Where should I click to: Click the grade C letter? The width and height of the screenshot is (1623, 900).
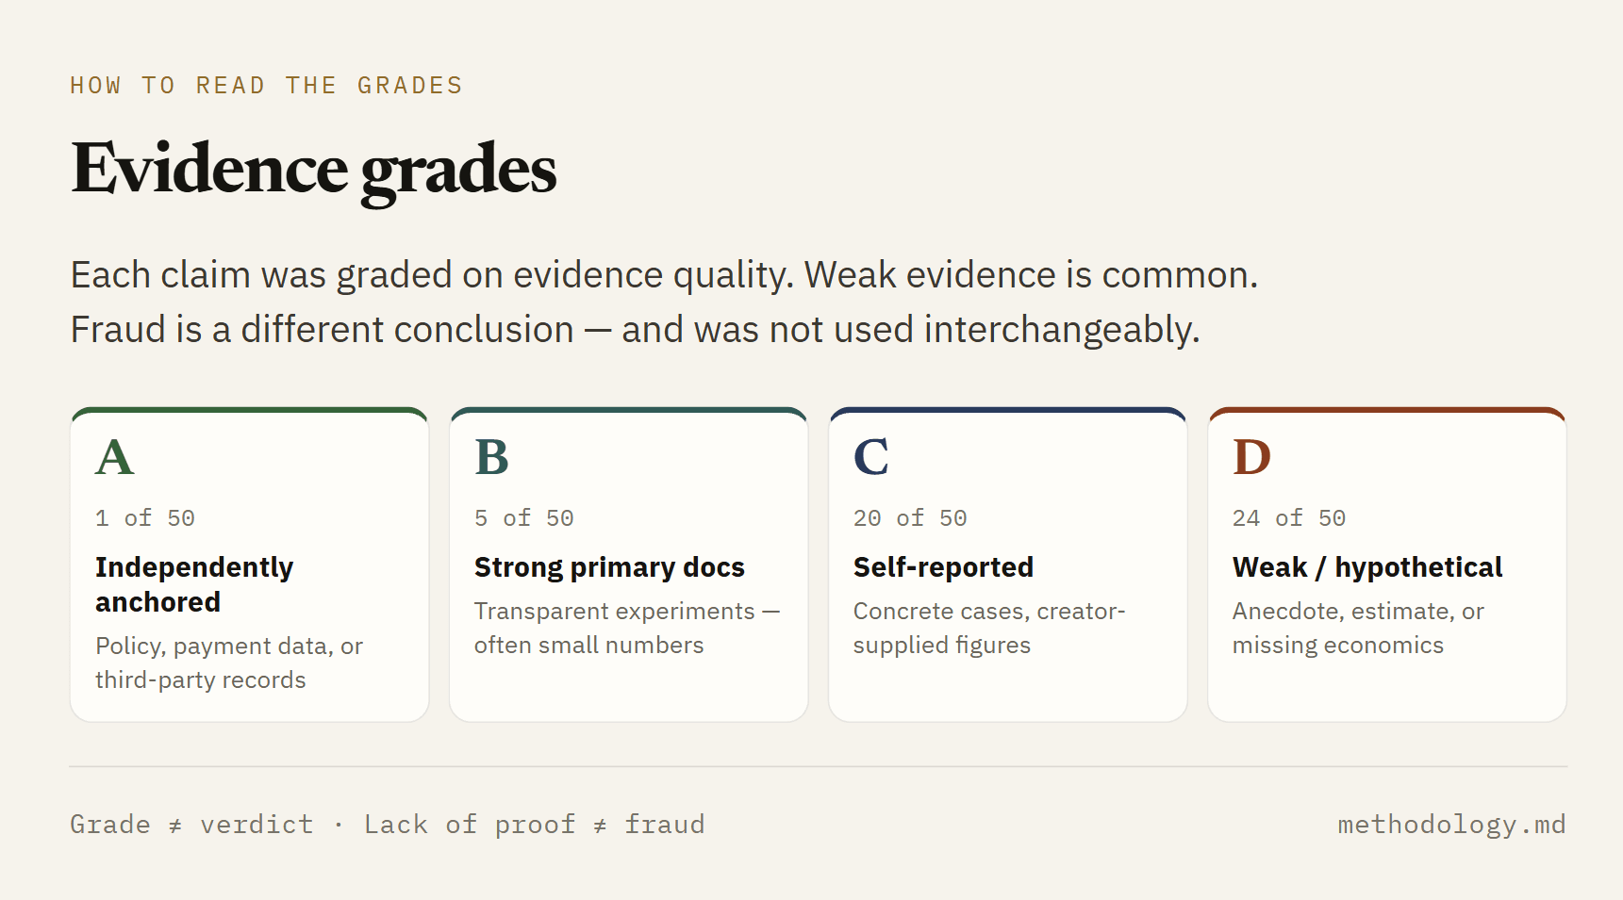click(871, 458)
